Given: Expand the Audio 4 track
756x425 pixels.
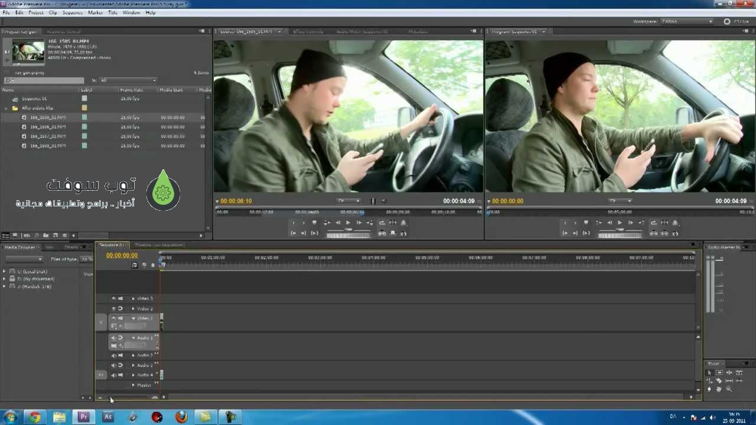Looking at the screenshot, I should click(x=133, y=375).
